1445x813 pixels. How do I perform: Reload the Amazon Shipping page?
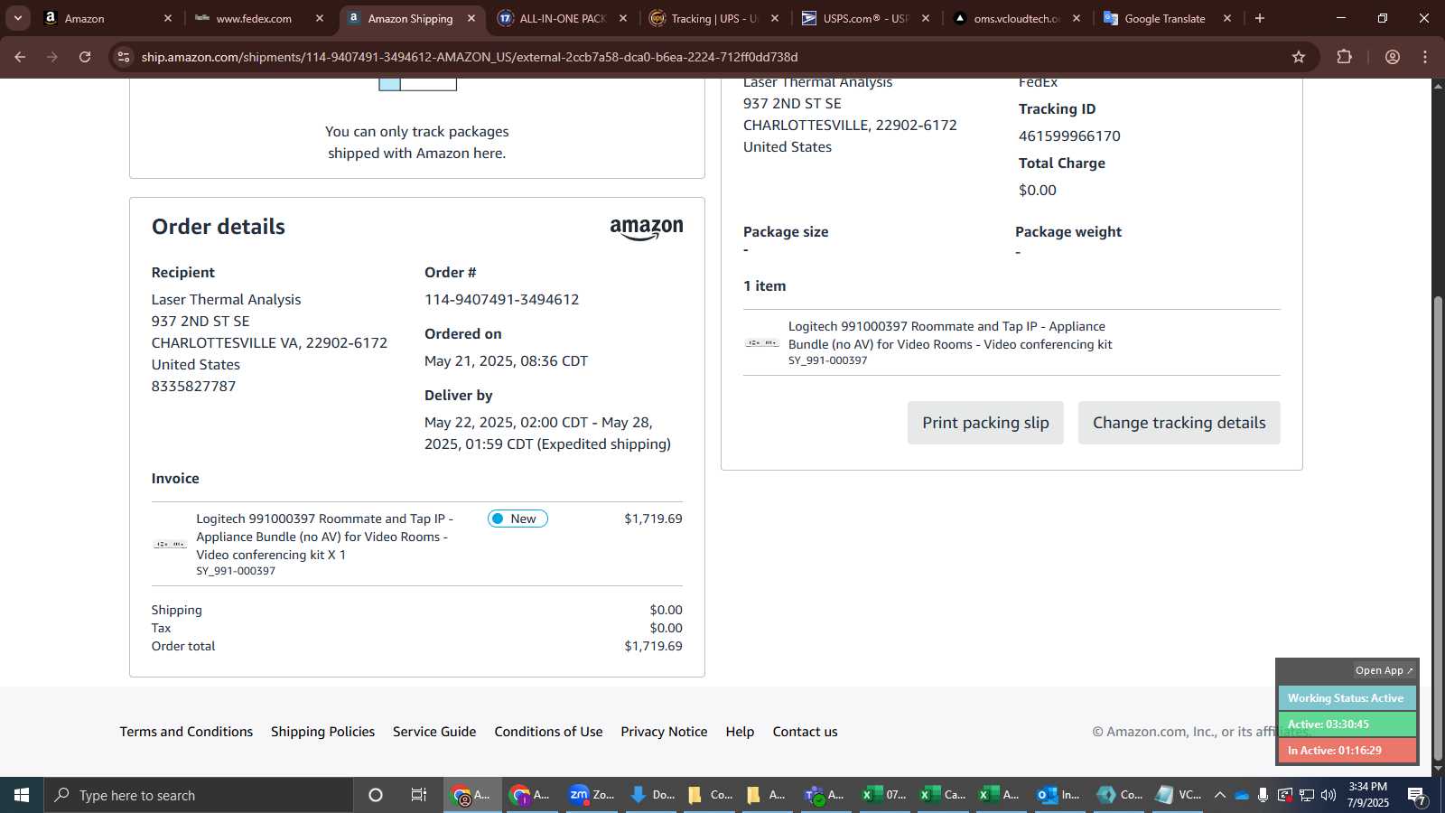[x=85, y=57]
